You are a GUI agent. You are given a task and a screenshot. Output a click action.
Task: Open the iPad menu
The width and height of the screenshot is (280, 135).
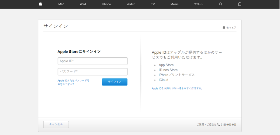point(83,4)
